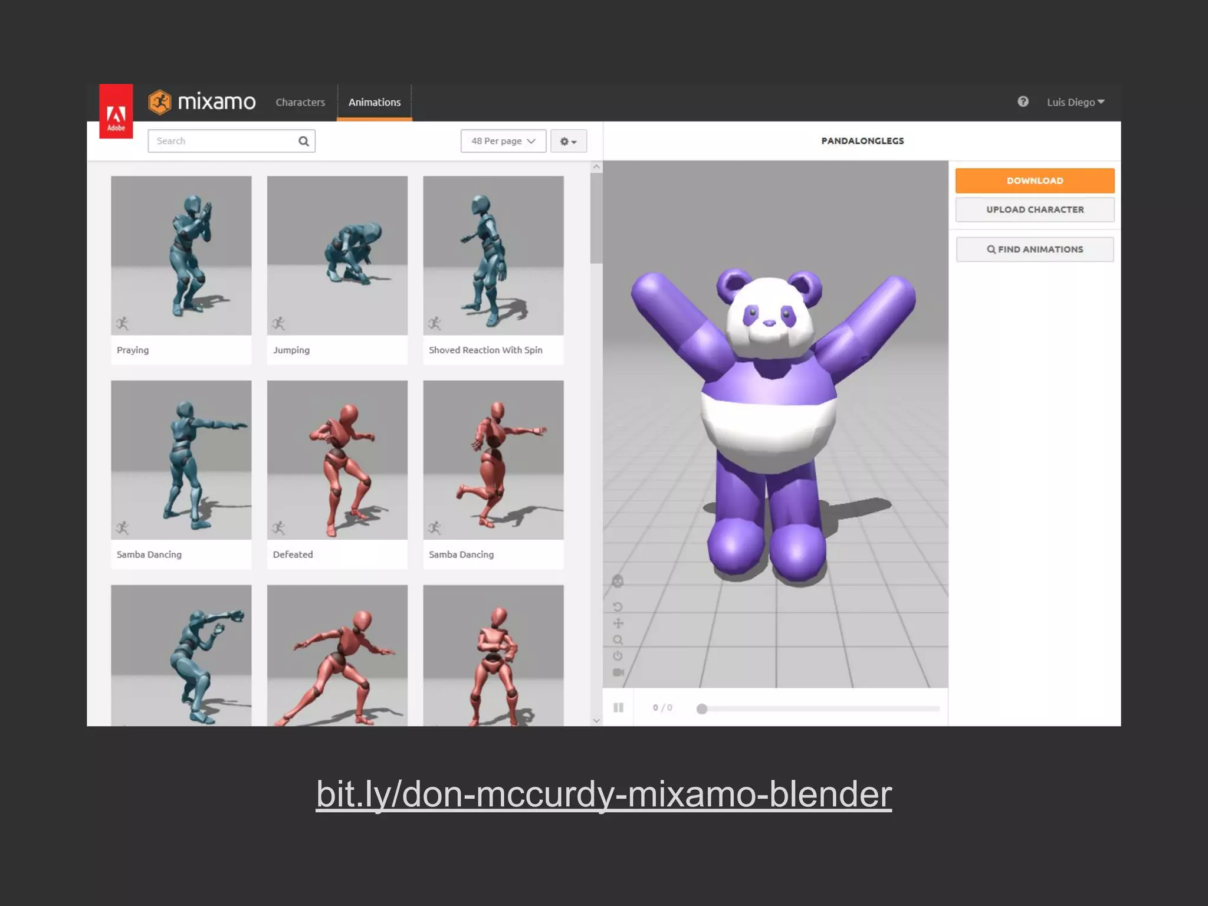The image size is (1208, 906).
Task: Click the video camera follow icon
Action: coord(618,672)
